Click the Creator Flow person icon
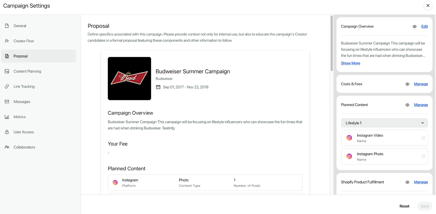 (x=7, y=41)
